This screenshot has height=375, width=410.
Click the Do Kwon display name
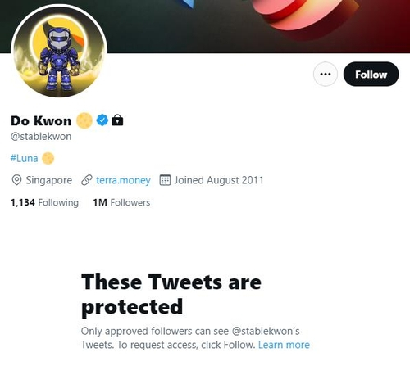click(41, 120)
